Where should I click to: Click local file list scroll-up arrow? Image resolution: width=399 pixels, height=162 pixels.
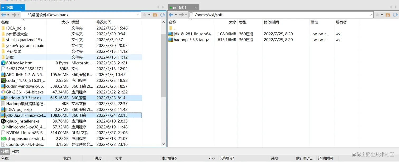164,22
